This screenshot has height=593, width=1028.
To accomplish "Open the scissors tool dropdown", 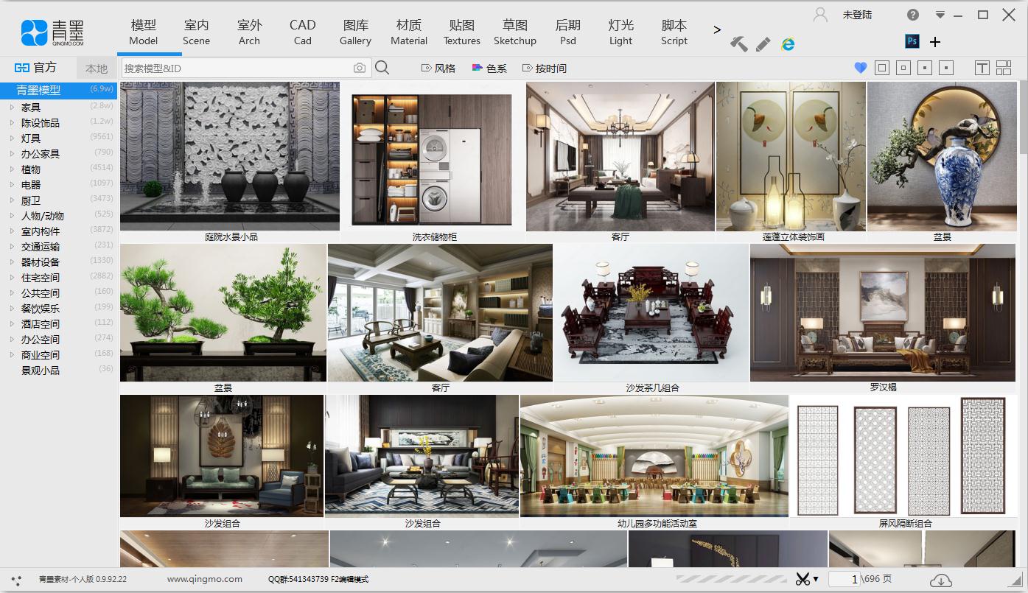I will pos(807,580).
